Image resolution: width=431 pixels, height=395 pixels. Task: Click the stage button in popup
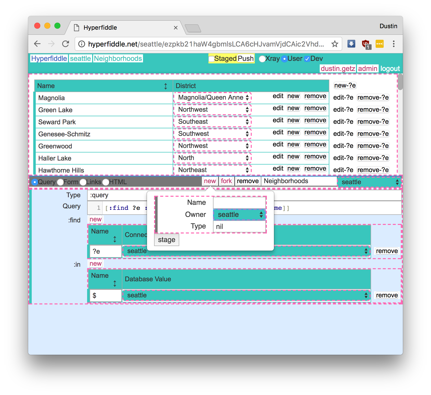click(166, 240)
